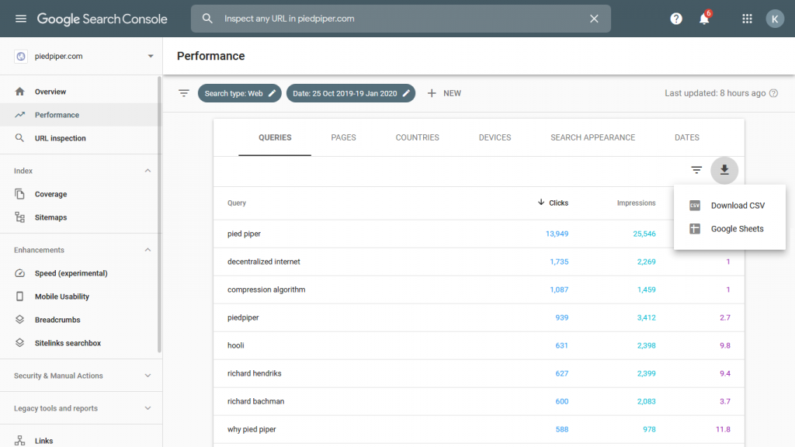This screenshot has width=795, height=447.
Task: Choose Google Sheets from export menu
Action: (x=730, y=229)
